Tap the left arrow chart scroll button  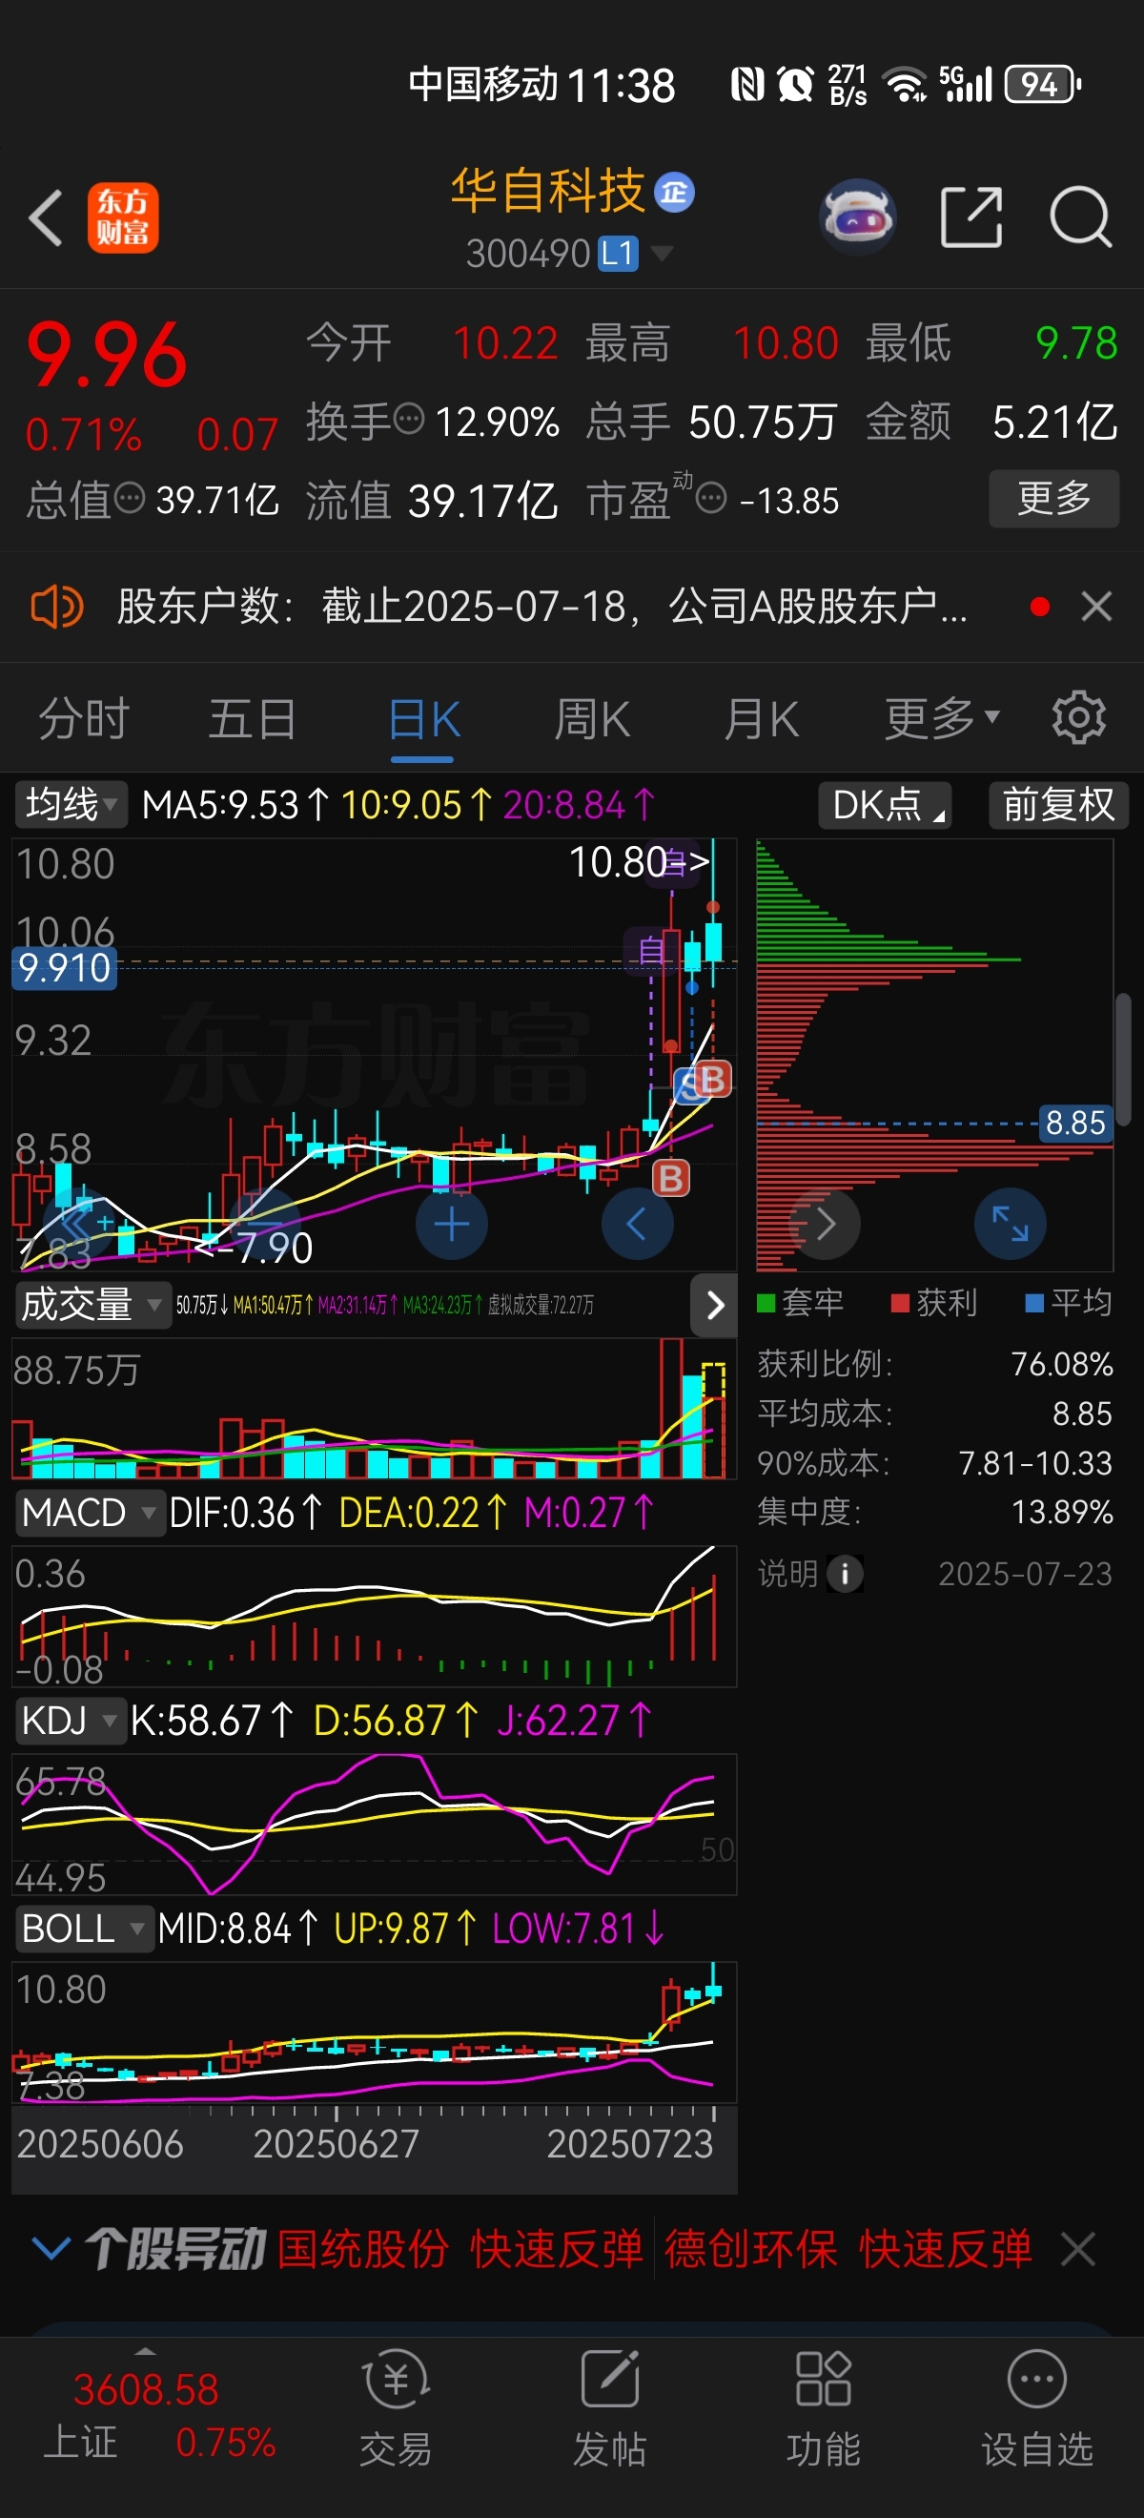637,1224
